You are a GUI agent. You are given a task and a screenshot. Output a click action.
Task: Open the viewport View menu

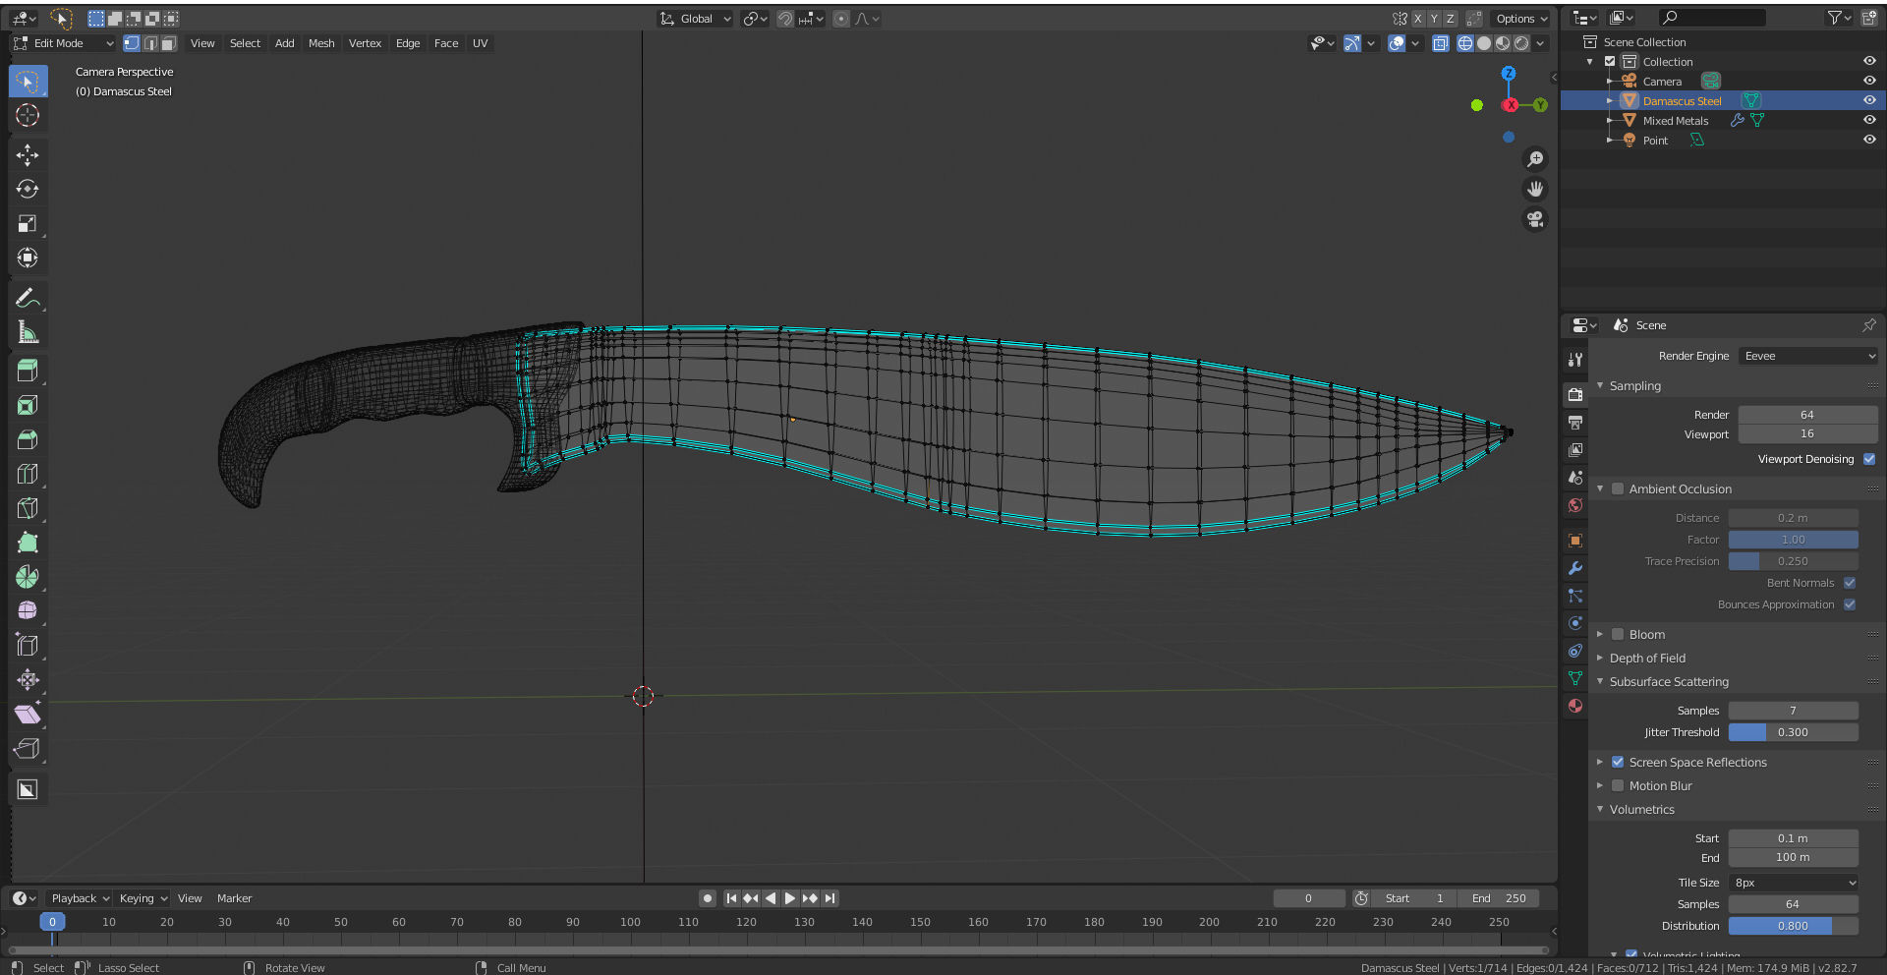[x=202, y=43]
